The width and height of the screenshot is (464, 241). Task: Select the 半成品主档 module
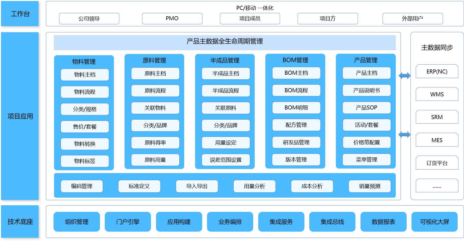click(226, 73)
